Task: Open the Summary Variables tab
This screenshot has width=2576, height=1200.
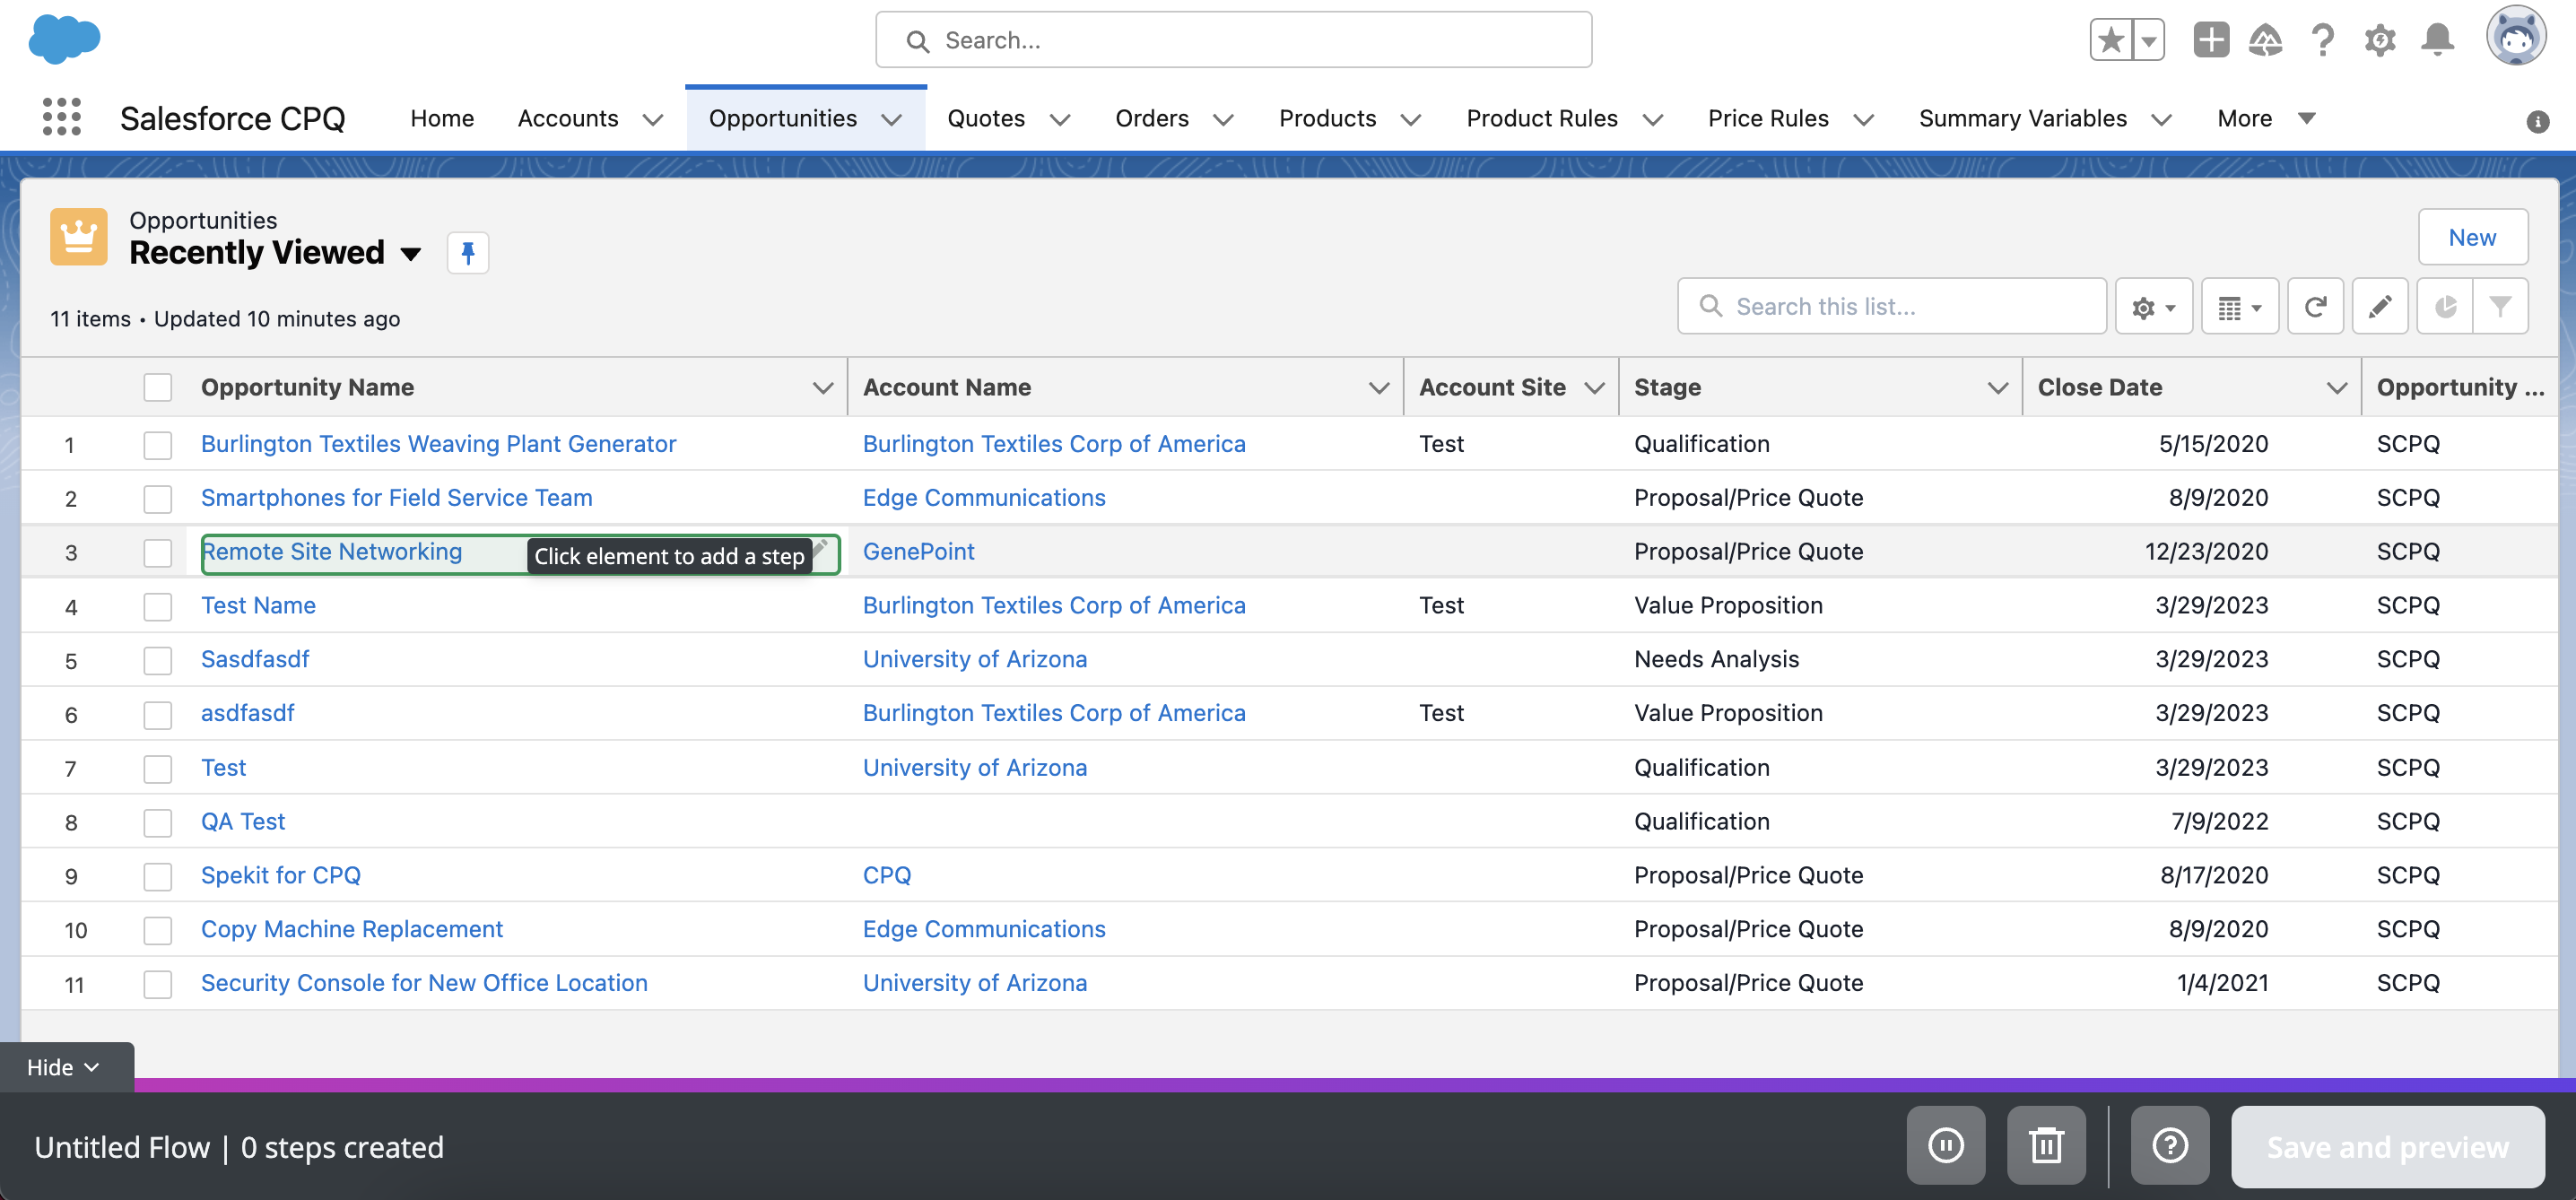Action: pyautogui.click(x=2022, y=118)
